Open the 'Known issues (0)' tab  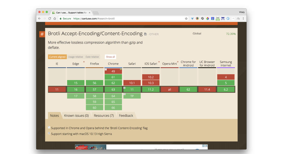76,116
